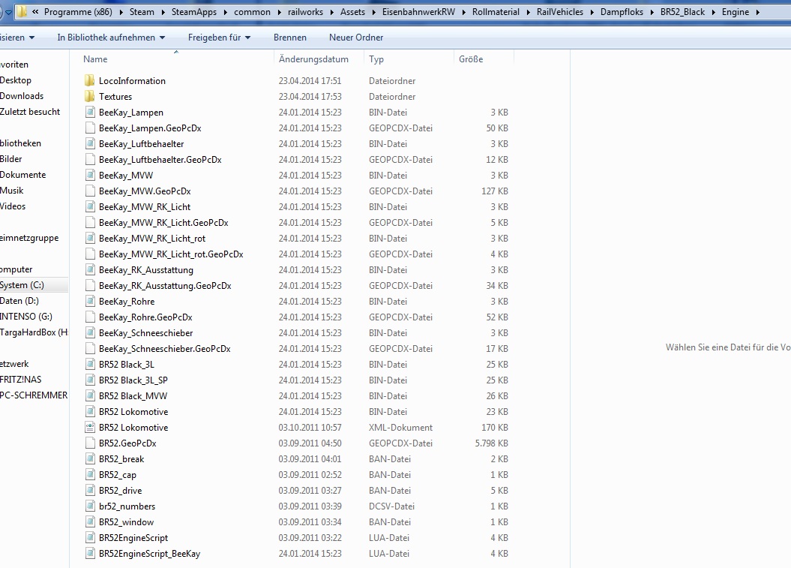Create new folder with Neuer Ordner
Image resolution: width=791 pixels, height=568 pixels.
click(355, 38)
